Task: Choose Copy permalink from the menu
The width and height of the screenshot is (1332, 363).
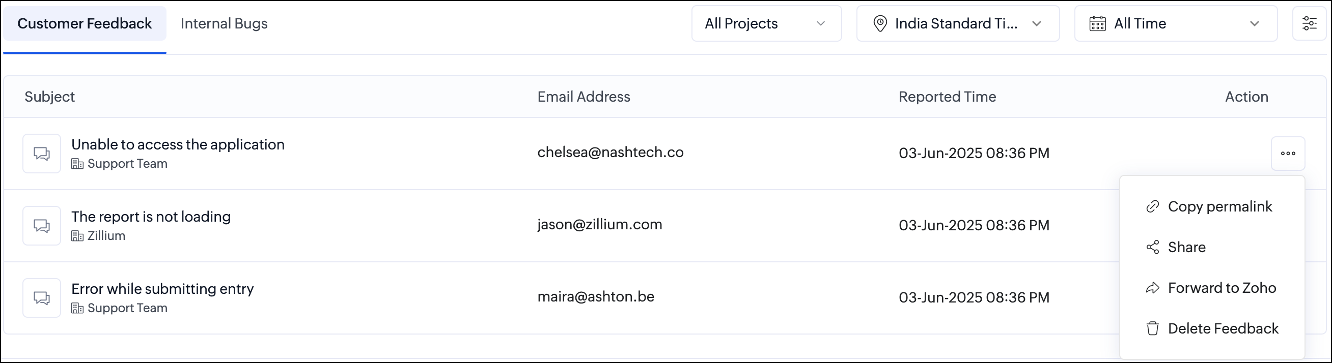Action: pos(1219,206)
